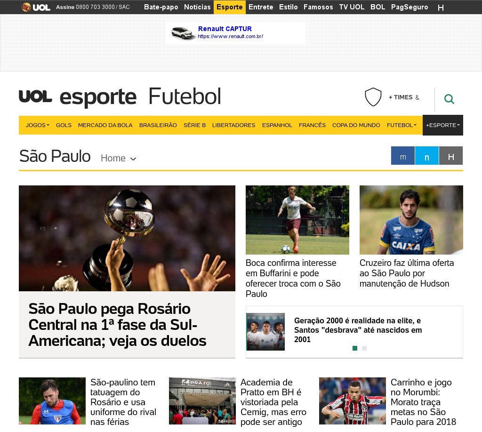
Task: Click the team shield icon
Action: (x=373, y=97)
